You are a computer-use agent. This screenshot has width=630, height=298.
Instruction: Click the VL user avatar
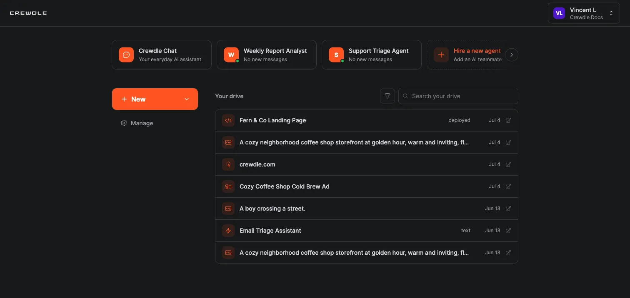coord(559,13)
